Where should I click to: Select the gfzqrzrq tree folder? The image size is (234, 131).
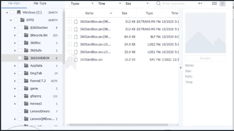36,96
